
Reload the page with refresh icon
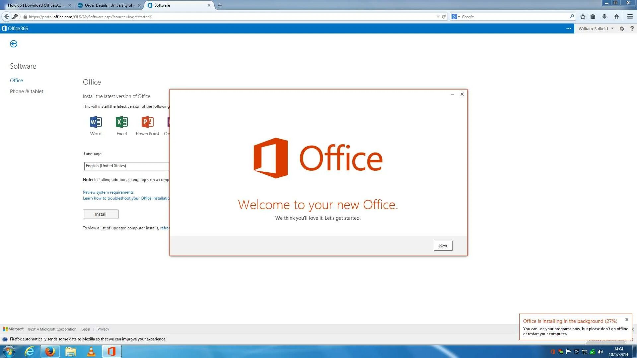click(x=444, y=17)
